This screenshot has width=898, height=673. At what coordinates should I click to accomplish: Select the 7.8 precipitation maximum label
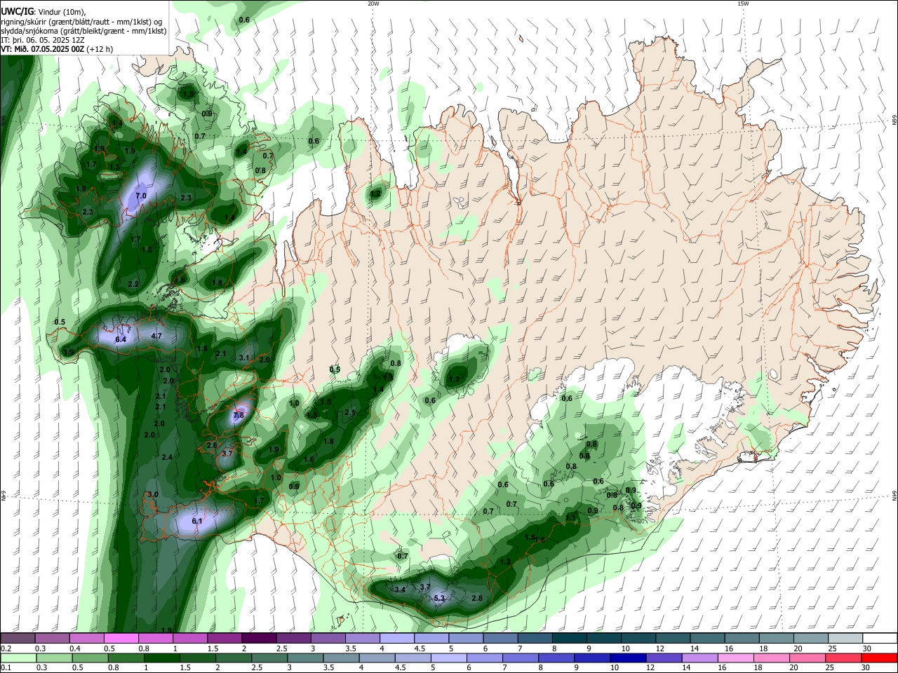[238, 415]
